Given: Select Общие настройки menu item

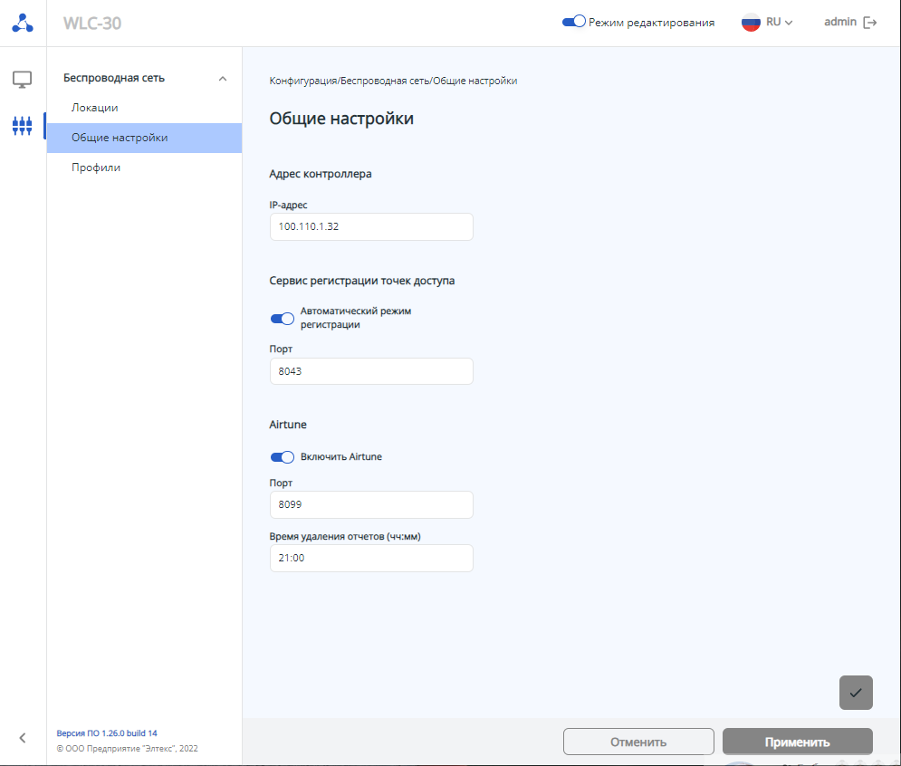Looking at the screenshot, I should pyautogui.click(x=120, y=138).
